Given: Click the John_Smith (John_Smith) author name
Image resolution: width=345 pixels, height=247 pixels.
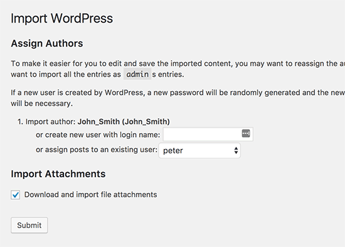Looking at the screenshot, I should [x=124, y=121].
